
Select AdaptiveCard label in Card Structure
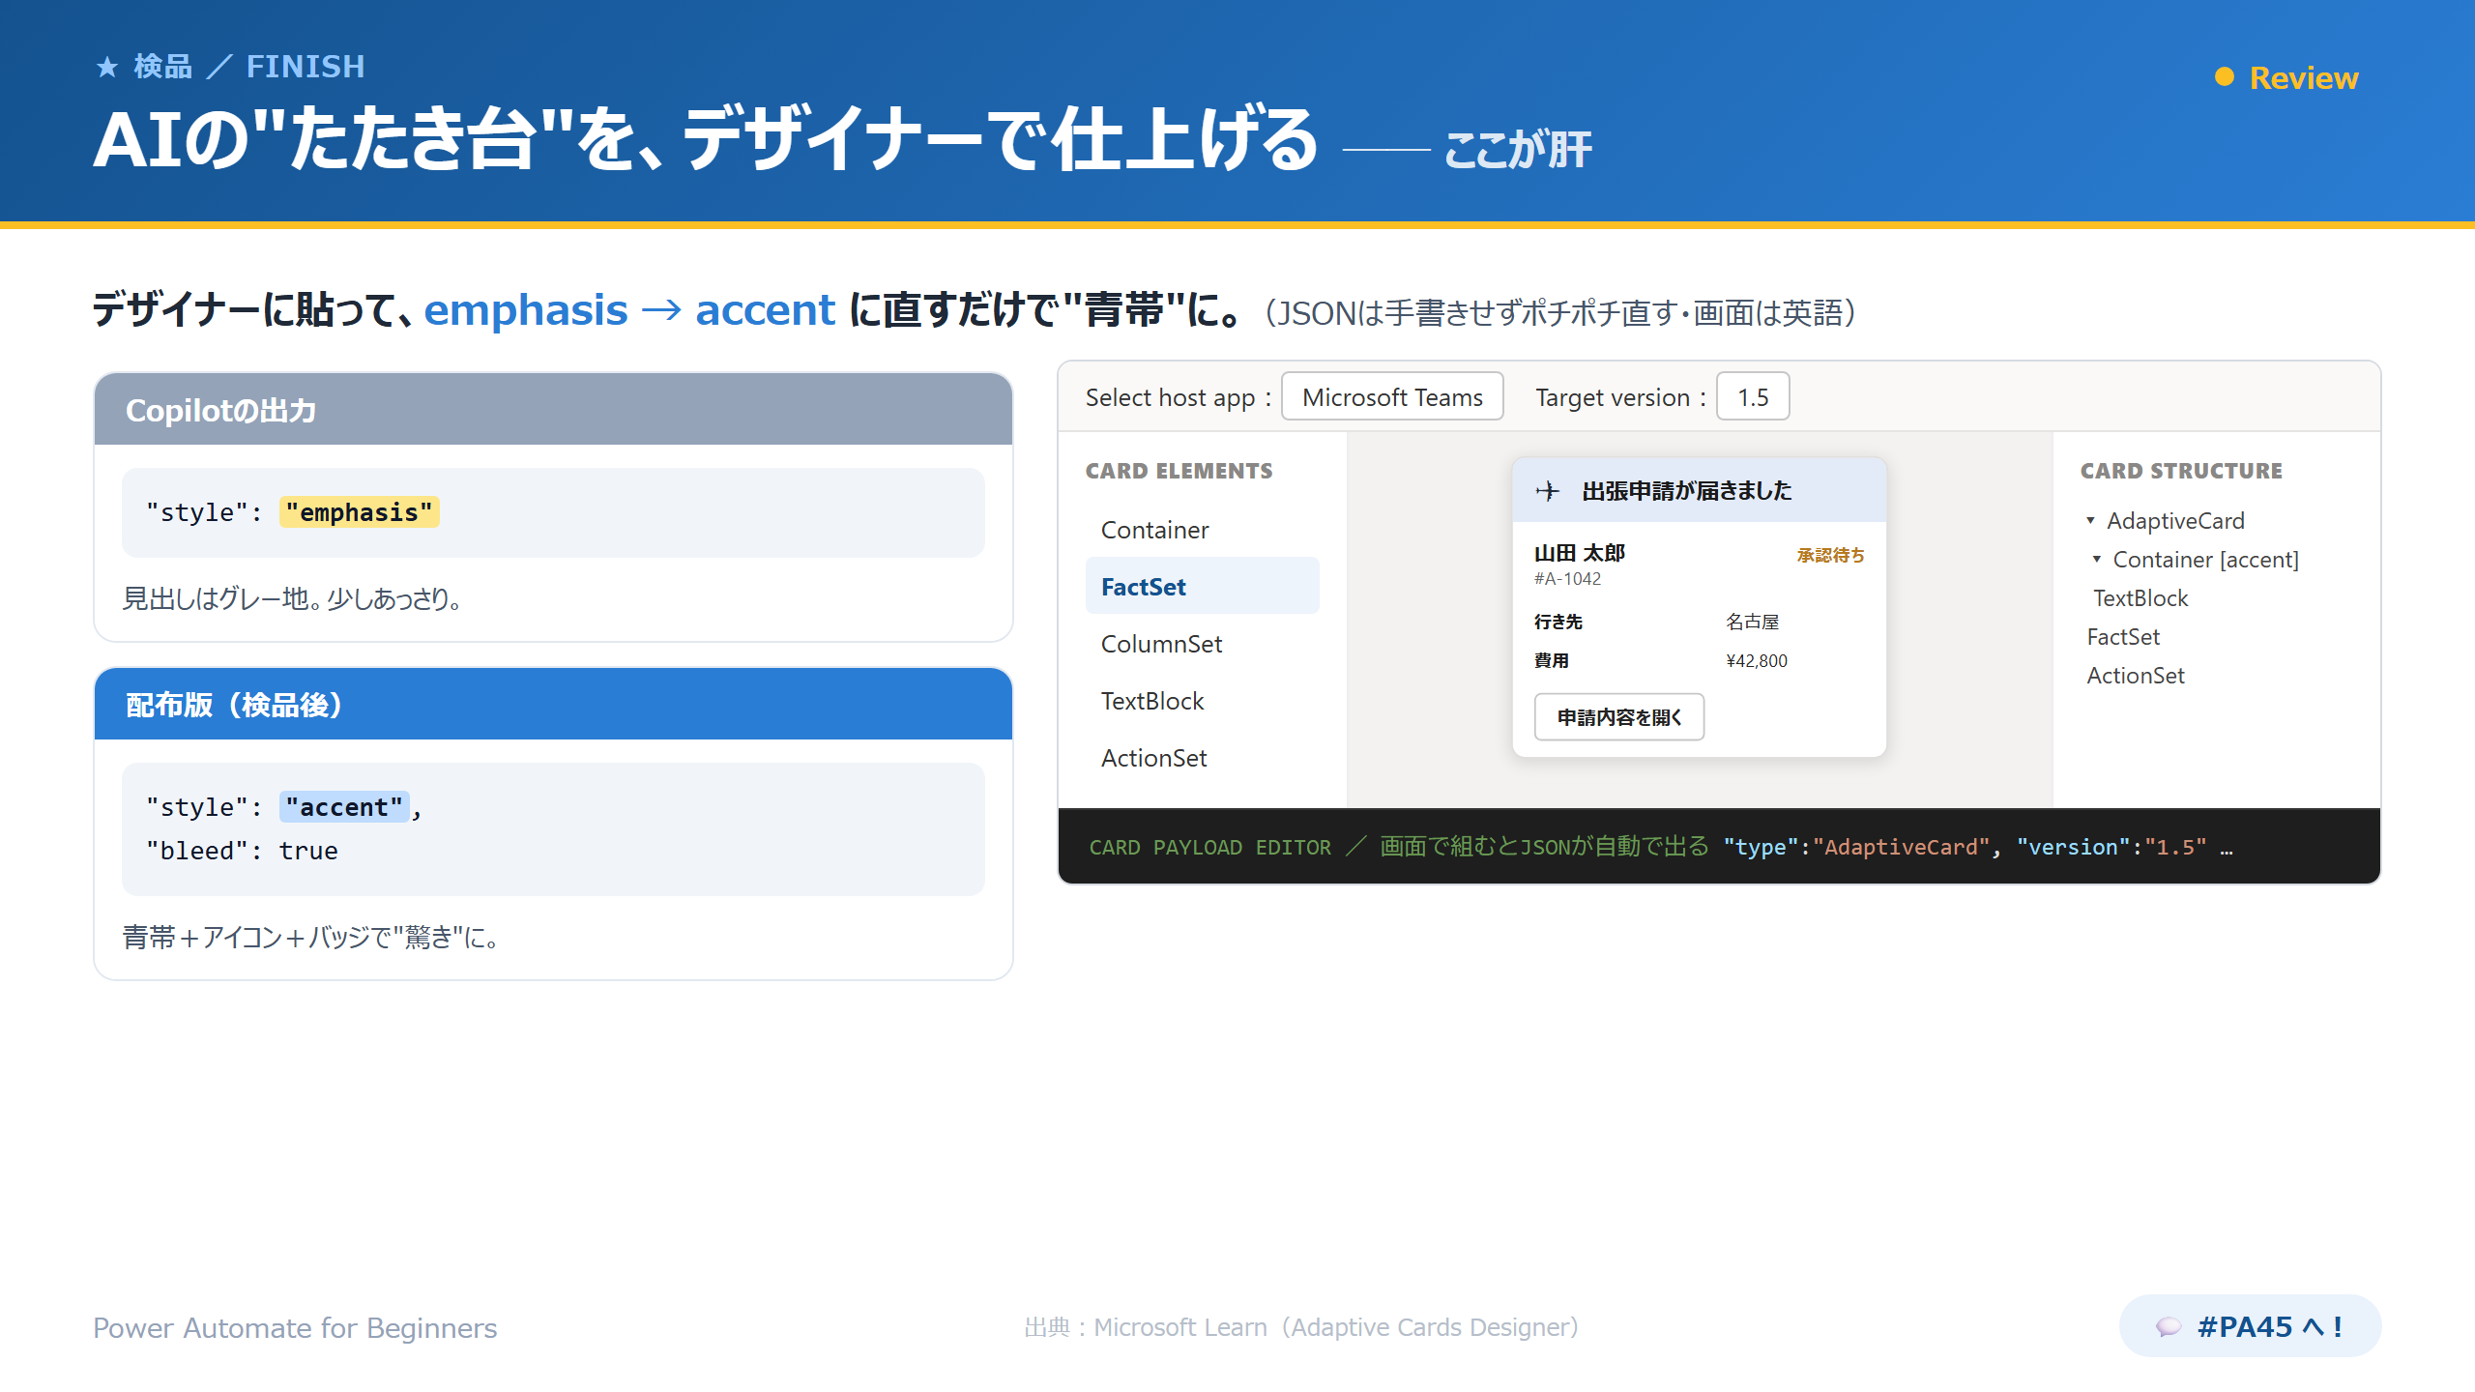point(2175,520)
